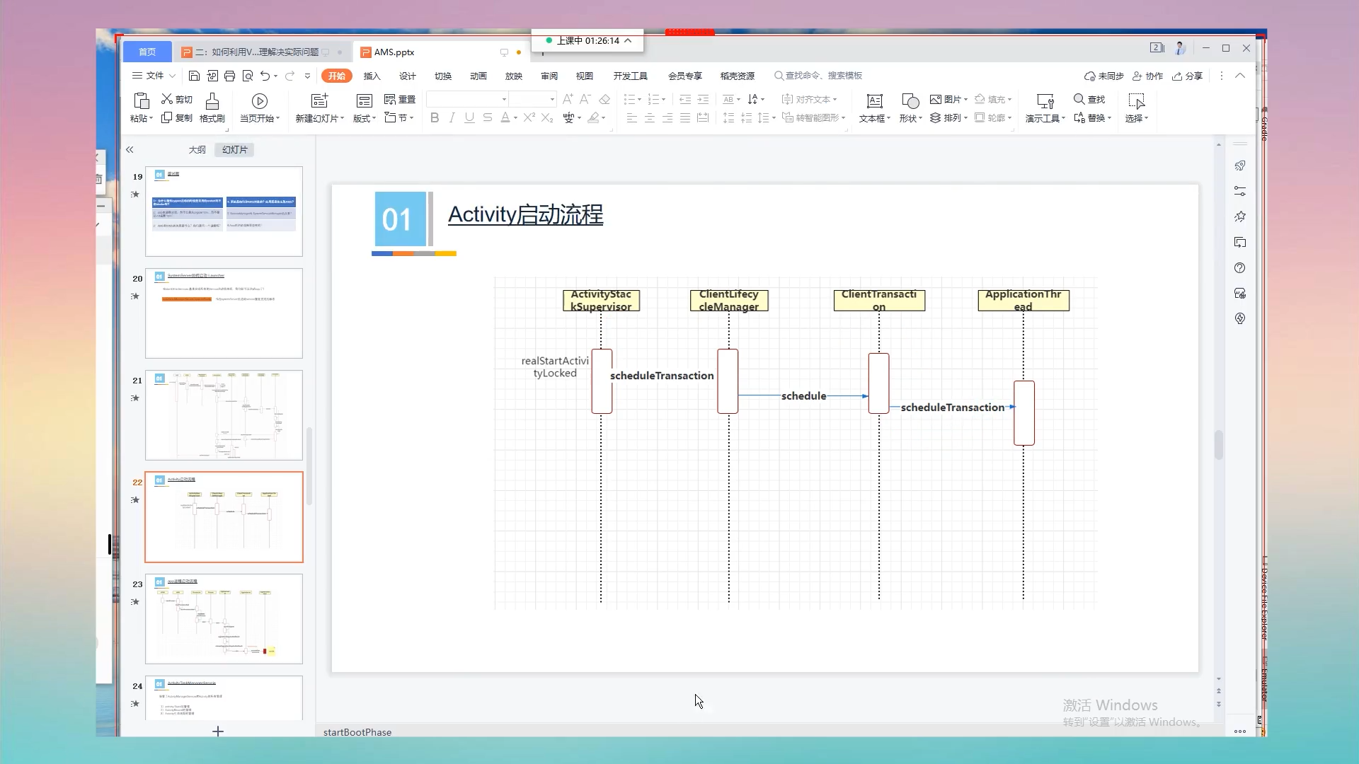Click the Text Box (文本框) icon

click(875, 101)
